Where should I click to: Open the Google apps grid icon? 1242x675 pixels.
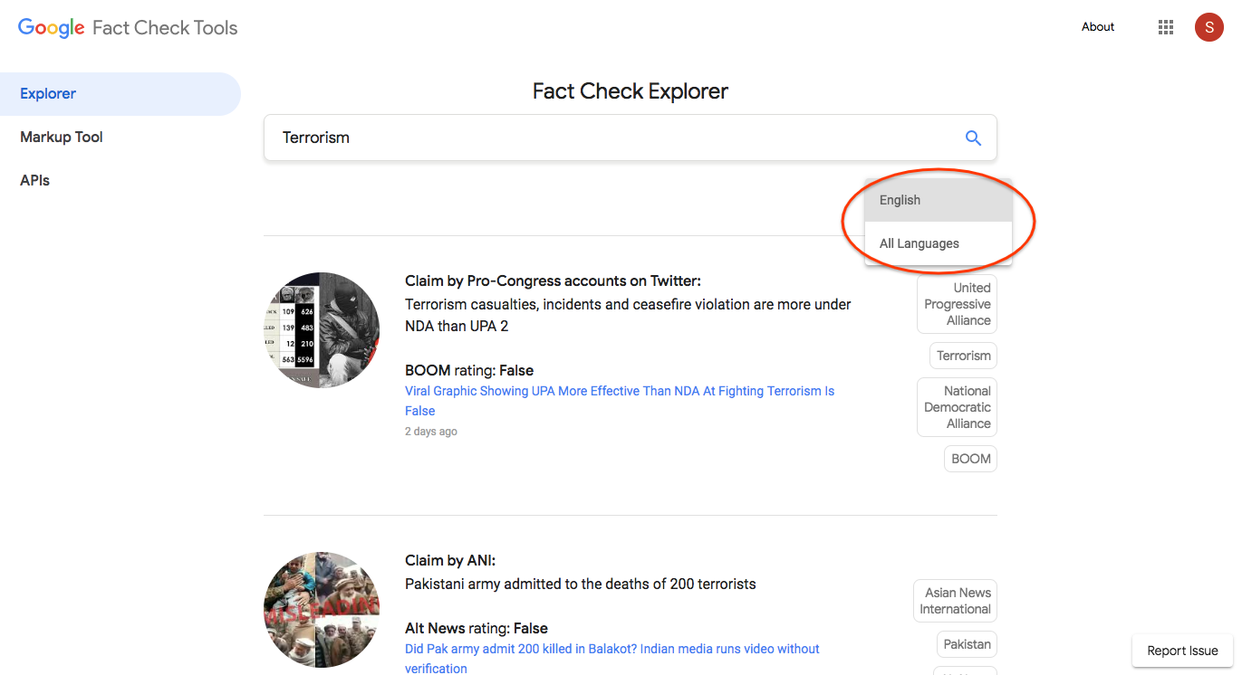pyautogui.click(x=1166, y=27)
